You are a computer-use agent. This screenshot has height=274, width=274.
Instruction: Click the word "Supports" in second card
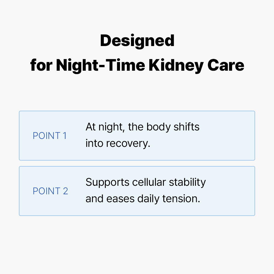pyautogui.click(x=105, y=182)
